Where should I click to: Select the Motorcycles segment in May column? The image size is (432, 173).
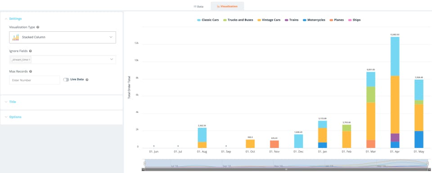point(419,139)
